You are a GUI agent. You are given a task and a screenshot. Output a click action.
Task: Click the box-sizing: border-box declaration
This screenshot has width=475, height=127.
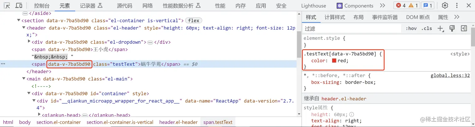(343, 82)
